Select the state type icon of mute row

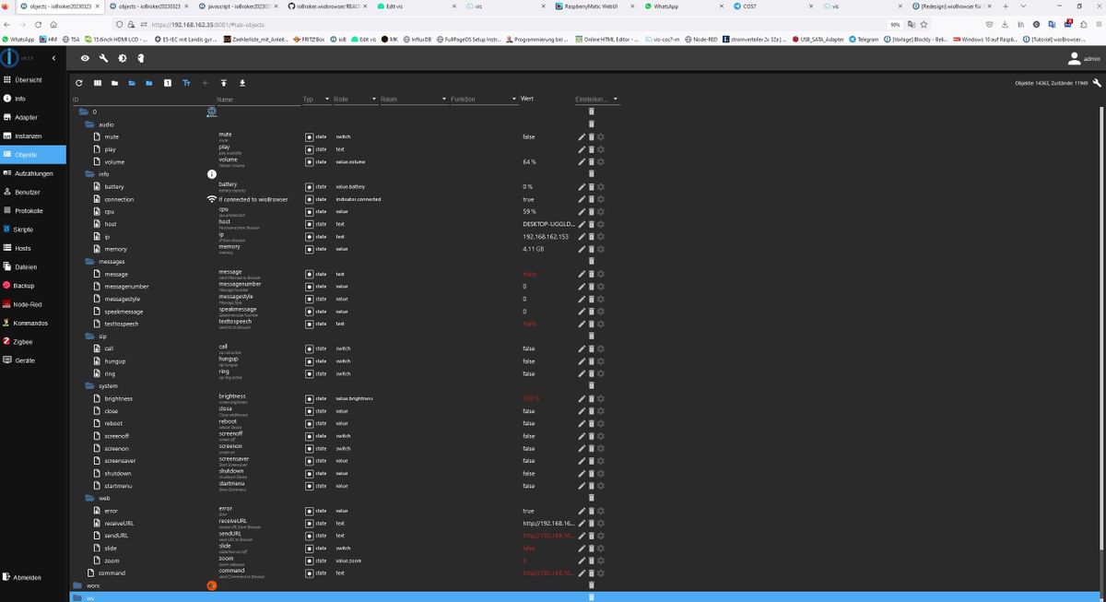click(310, 136)
